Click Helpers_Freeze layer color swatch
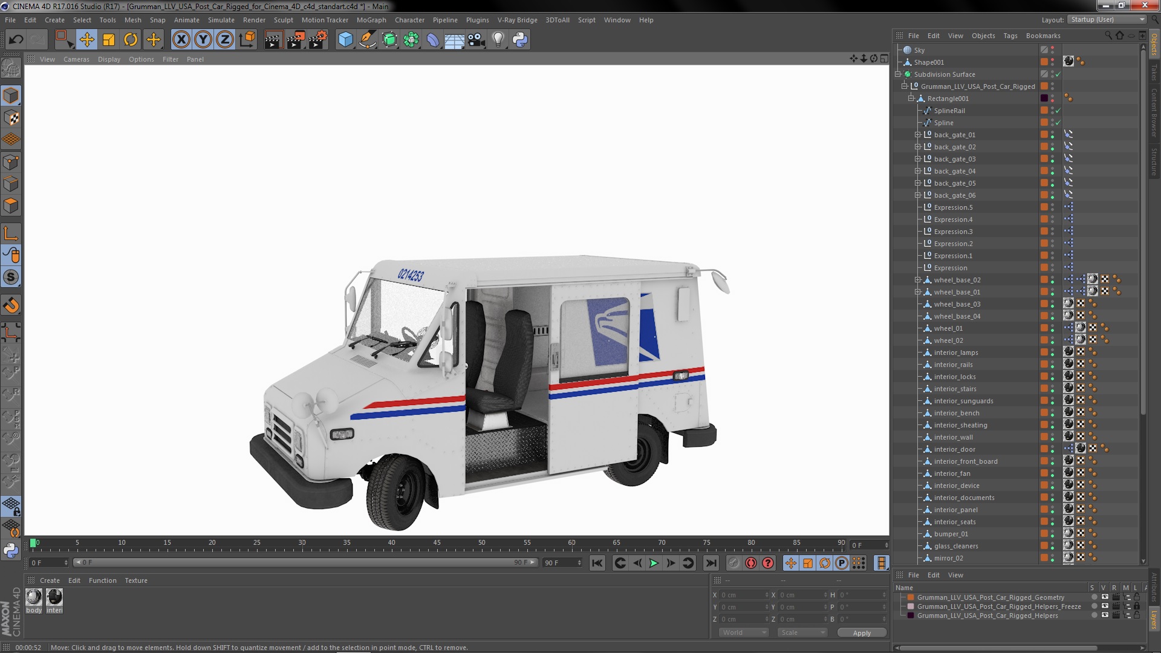 [x=911, y=606]
